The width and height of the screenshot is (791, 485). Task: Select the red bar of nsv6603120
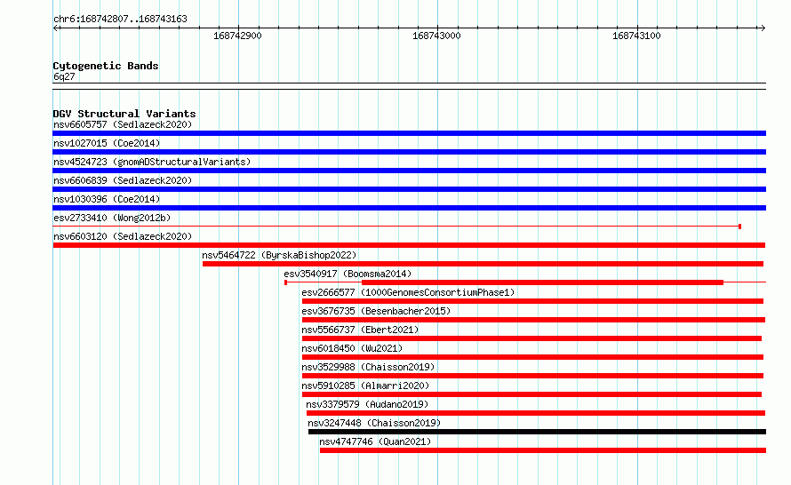click(409, 245)
